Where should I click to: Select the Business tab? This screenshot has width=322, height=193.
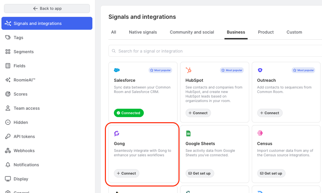coord(236,32)
